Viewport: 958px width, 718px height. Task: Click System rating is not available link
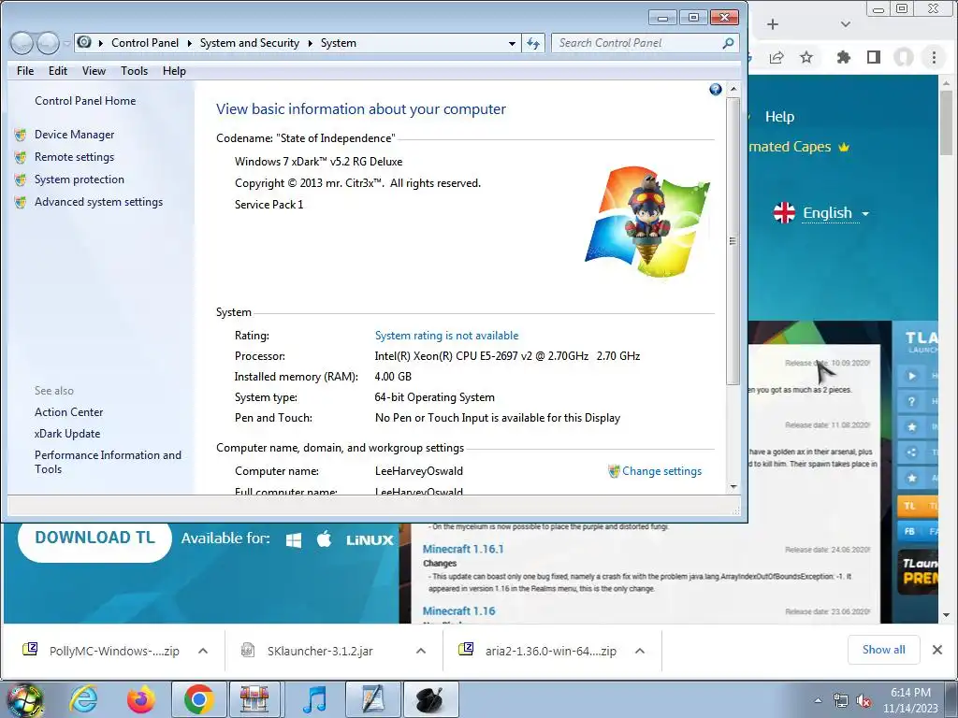click(x=446, y=336)
